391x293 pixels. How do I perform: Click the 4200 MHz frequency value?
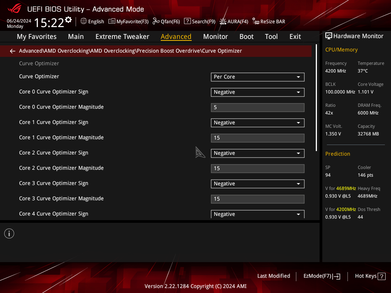point(335,71)
